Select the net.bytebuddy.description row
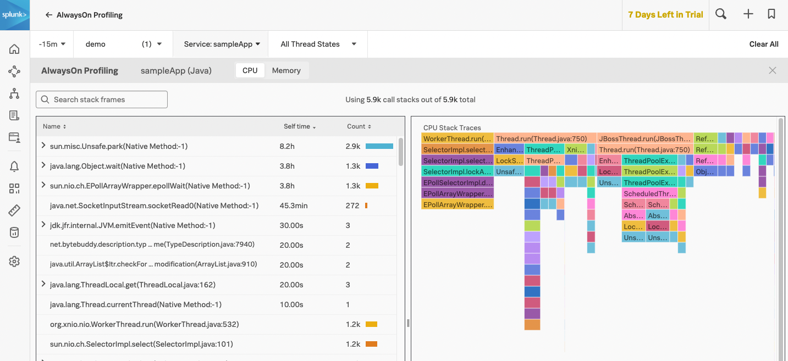 [217, 245]
